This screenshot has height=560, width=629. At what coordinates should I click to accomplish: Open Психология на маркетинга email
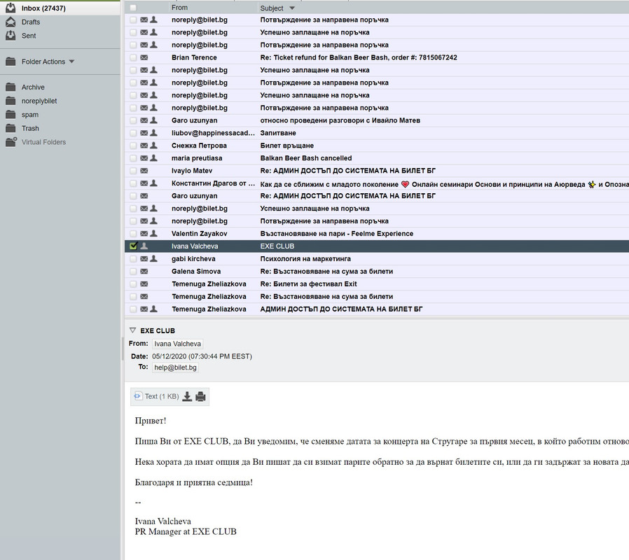click(305, 259)
